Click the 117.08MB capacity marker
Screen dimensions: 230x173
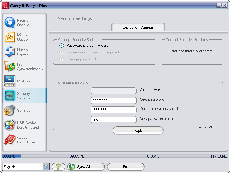[x=219, y=156]
